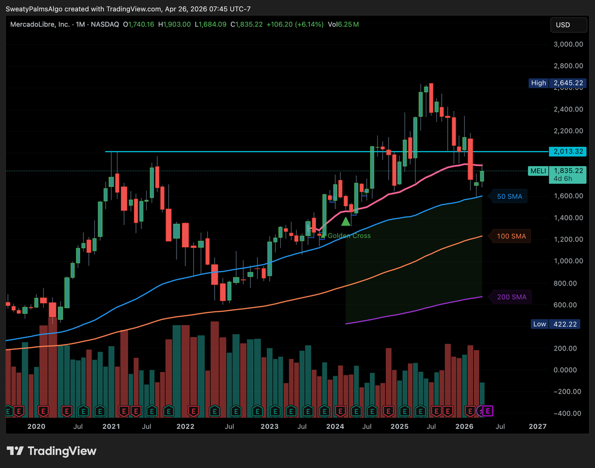Click the 2020 time axis label
This screenshot has width=595, height=468.
pyautogui.click(x=36, y=426)
